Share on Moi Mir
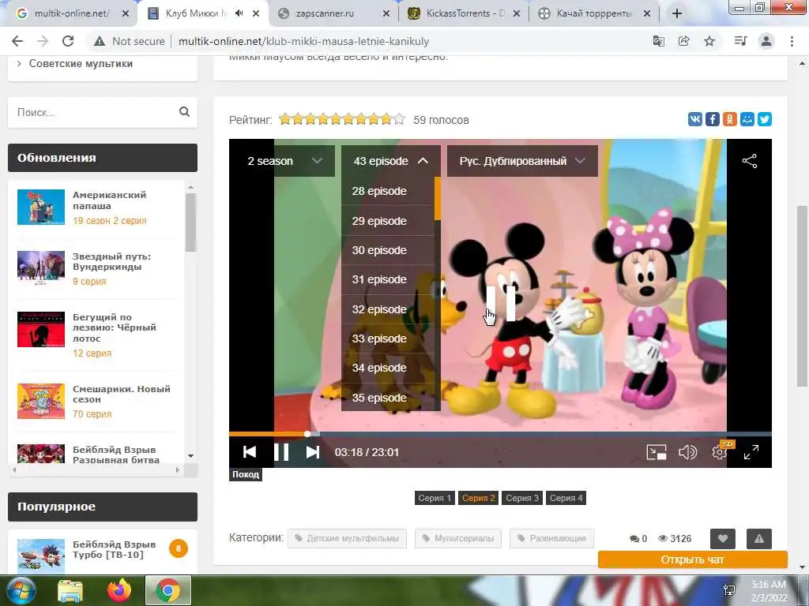The width and height of the screenshot is (809, 606). (747, 120)
